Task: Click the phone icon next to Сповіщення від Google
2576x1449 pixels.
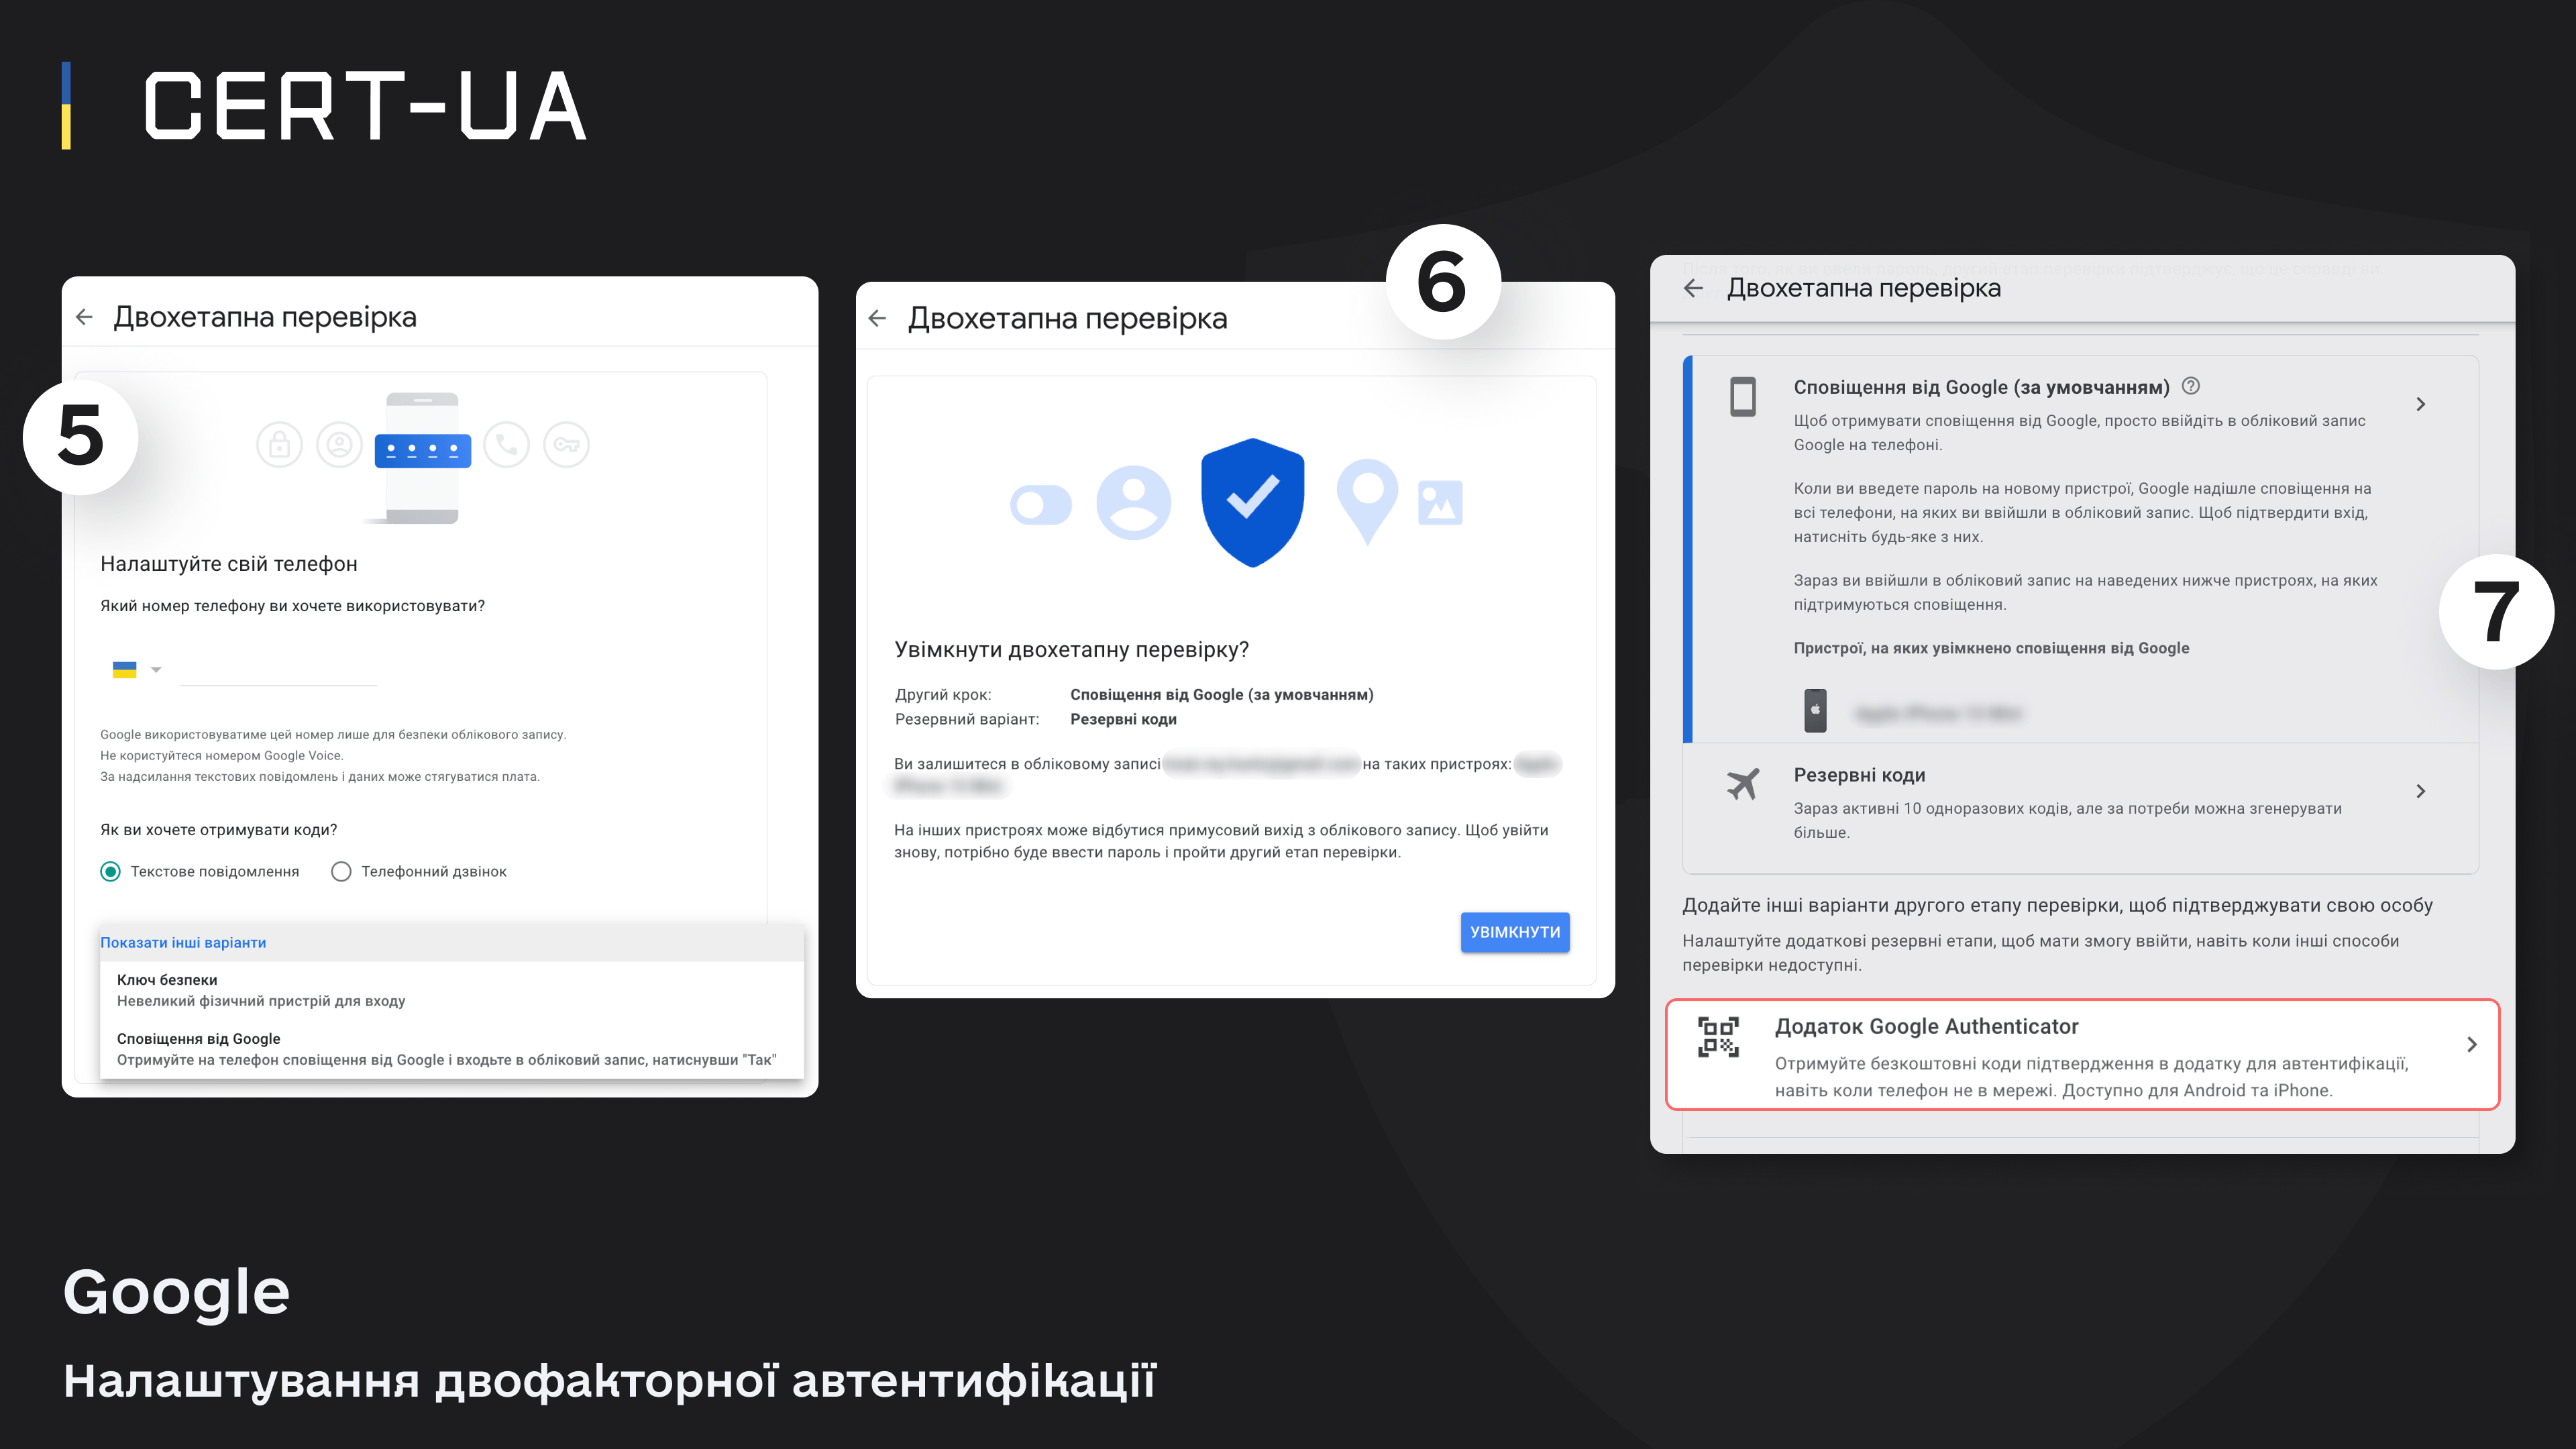Action: [x=1743, y=396]
